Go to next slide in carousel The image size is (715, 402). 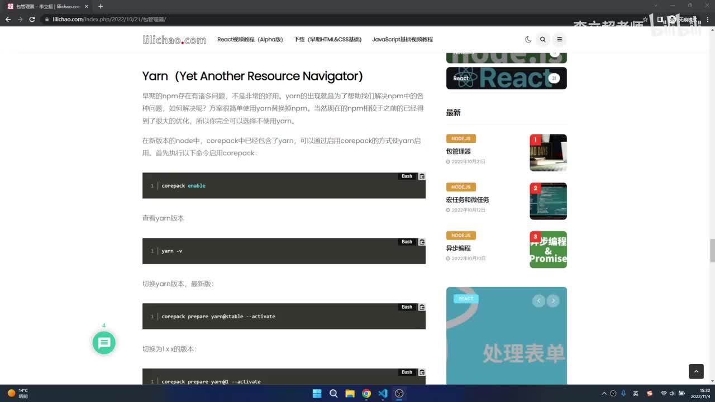[x=553, y=301]
